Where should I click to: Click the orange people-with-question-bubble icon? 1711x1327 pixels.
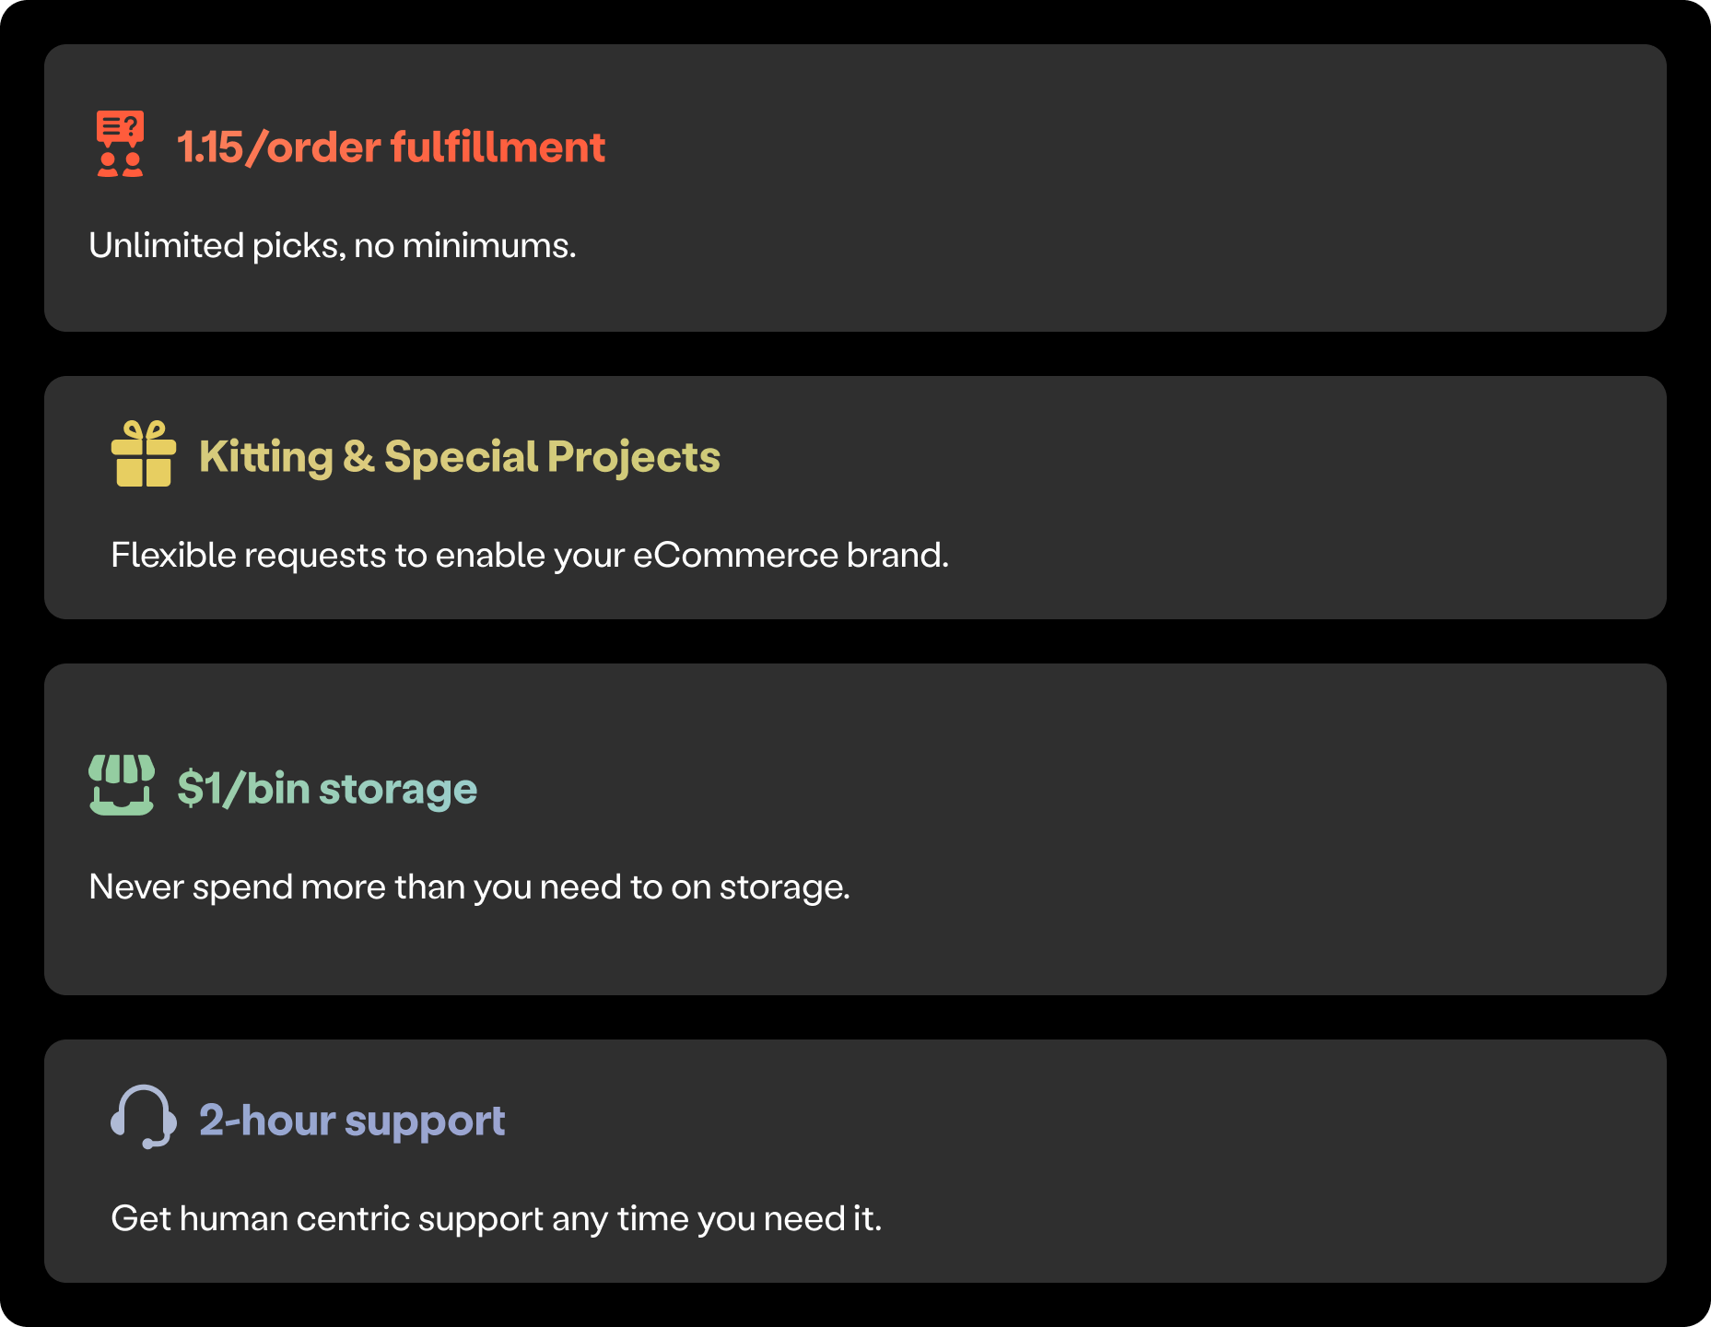[x=121, y=144]
